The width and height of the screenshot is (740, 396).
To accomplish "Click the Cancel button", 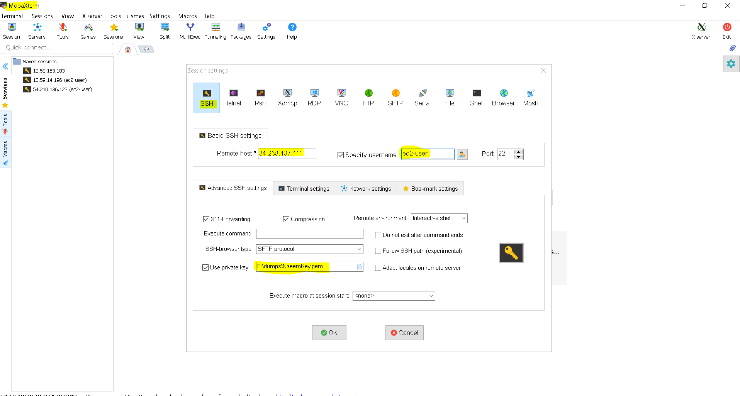I will point(404,333).
